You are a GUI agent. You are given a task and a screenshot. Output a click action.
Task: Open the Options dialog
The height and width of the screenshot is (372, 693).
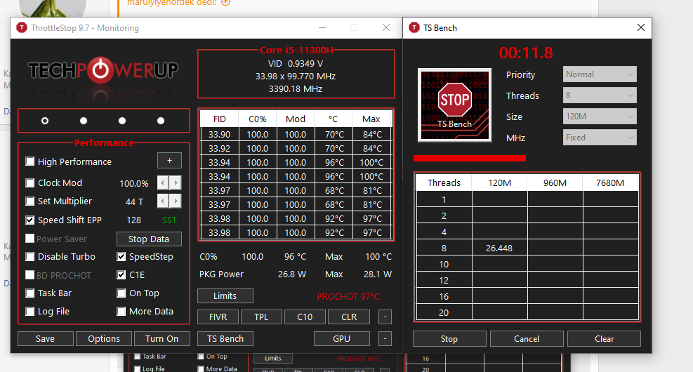coord(104,339)
